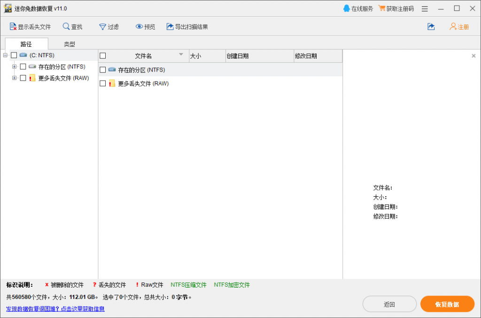The width and height of the screenshot is (481, 318).
Task: Click 导出扫描结果 export icon
Action: coord(170,27)
